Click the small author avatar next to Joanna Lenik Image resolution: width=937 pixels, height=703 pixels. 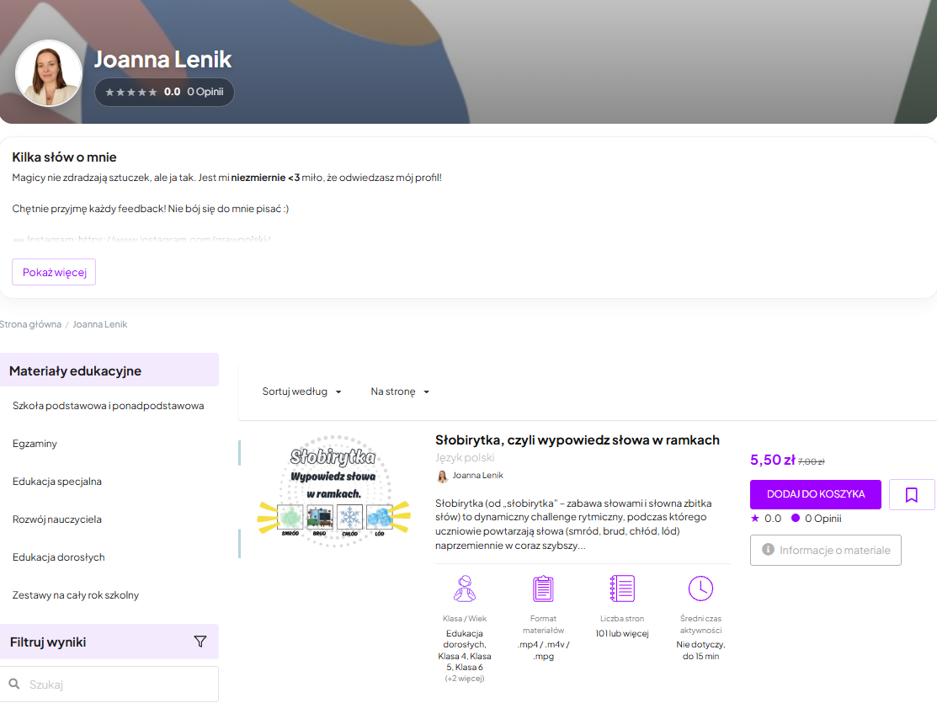pyautogui.click(x=442, y=476)
